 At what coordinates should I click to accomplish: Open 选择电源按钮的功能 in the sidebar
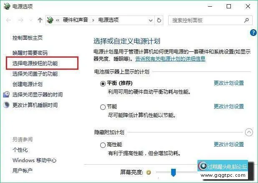click(x=35, y=63)
